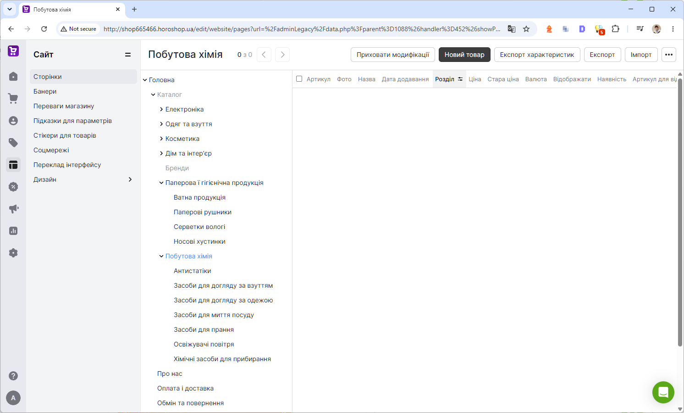
Task: Collapse the Сайт menu with the hamburger toggle
Action: (128, 55)
